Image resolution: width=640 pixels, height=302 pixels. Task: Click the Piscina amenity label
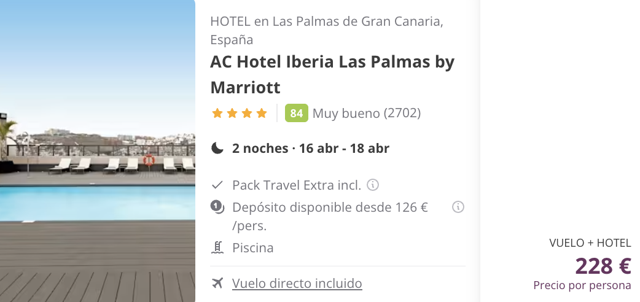(252, 248)
